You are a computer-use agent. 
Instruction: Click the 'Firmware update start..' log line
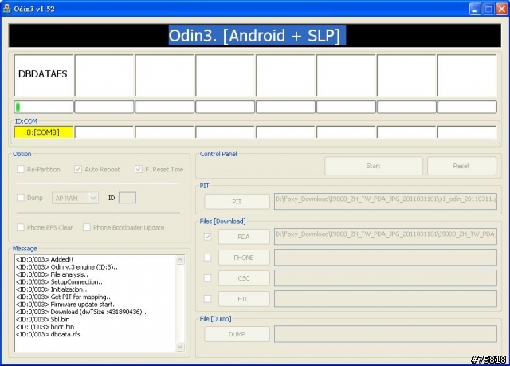tap(66, 304)
